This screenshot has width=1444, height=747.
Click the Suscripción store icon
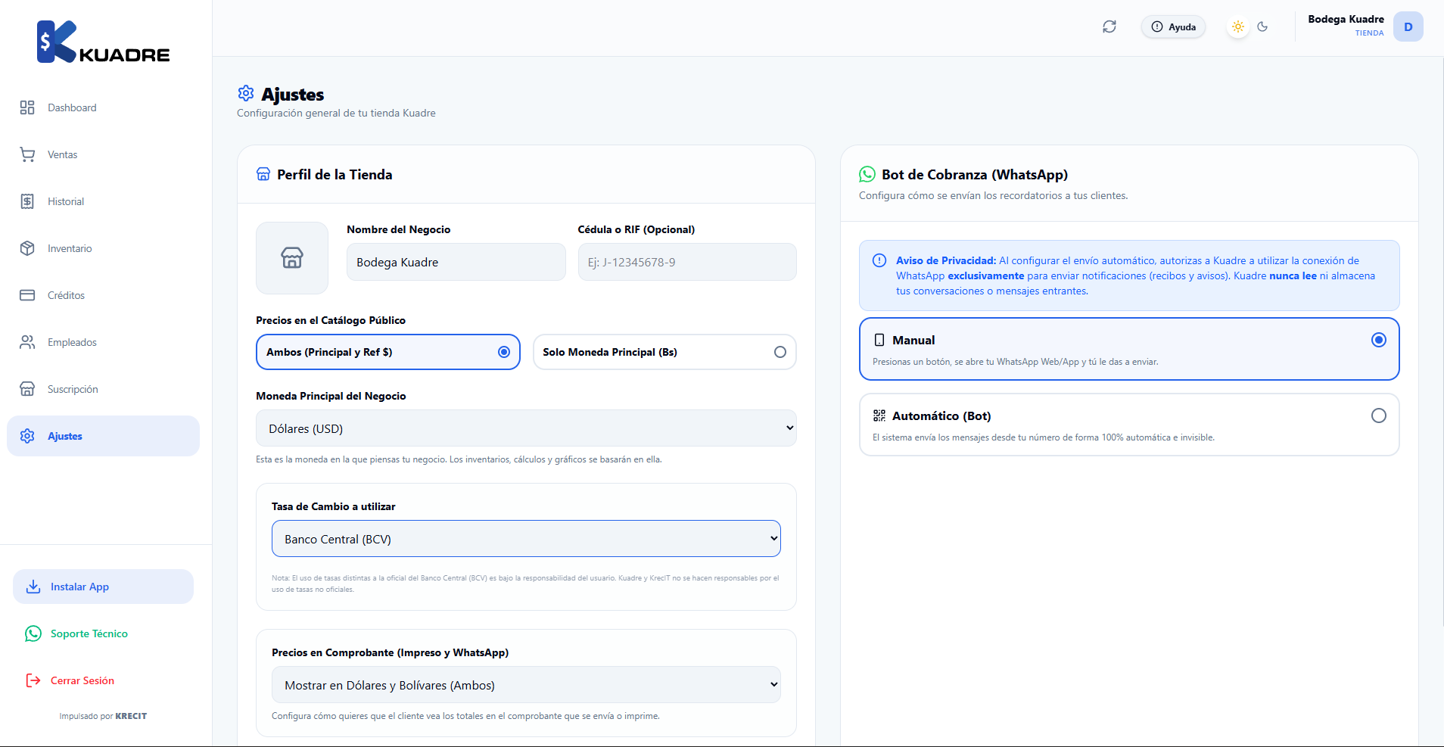click(x=27, y=389)
